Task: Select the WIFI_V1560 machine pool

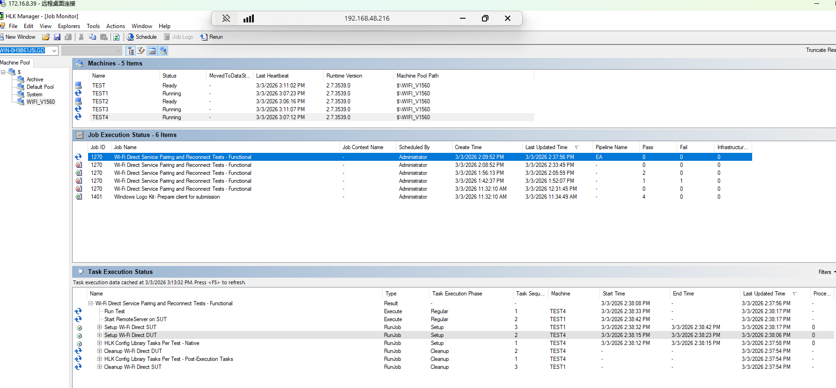Action: pyautogui.click(x=41, y=102)
